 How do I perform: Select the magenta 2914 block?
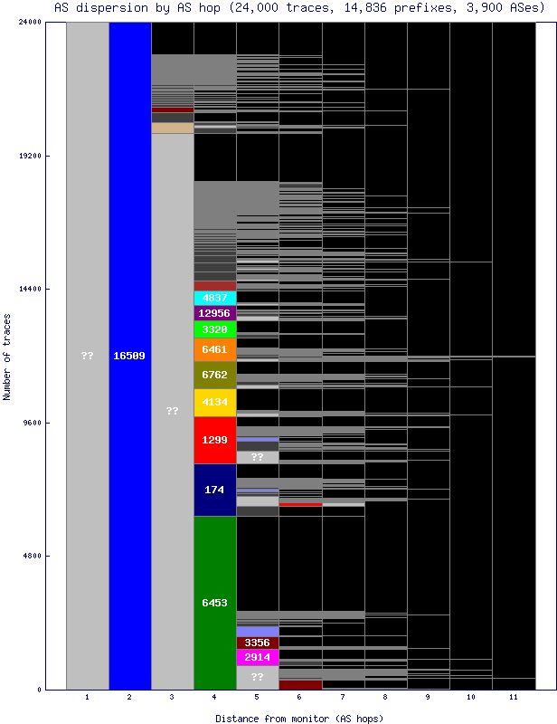click(258, 657)
